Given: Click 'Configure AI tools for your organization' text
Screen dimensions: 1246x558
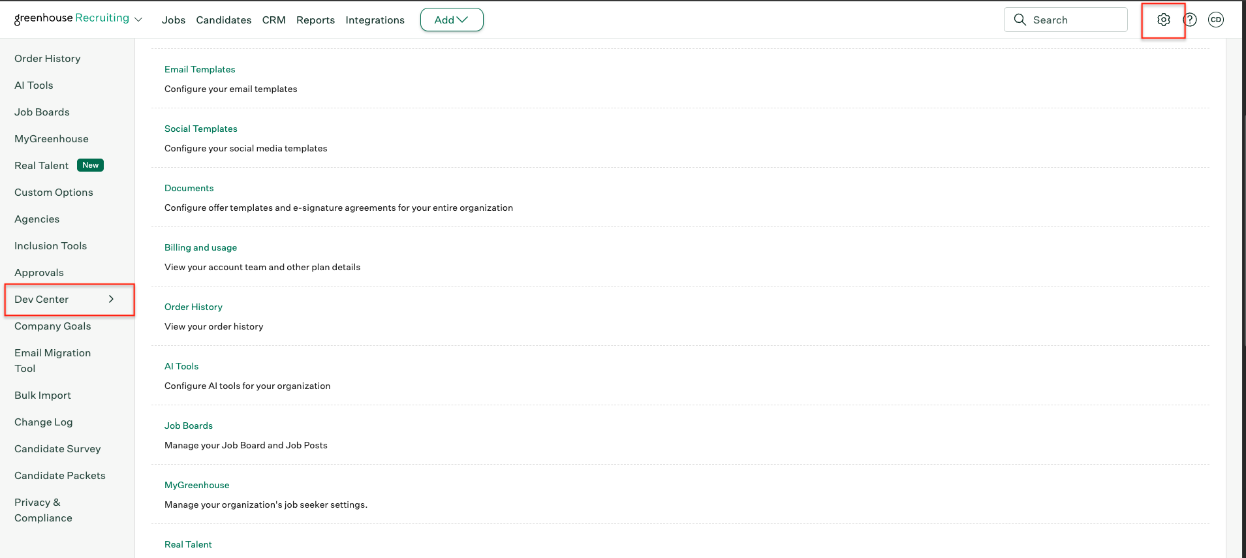Looking at the screenshot, I should (247, 386).
